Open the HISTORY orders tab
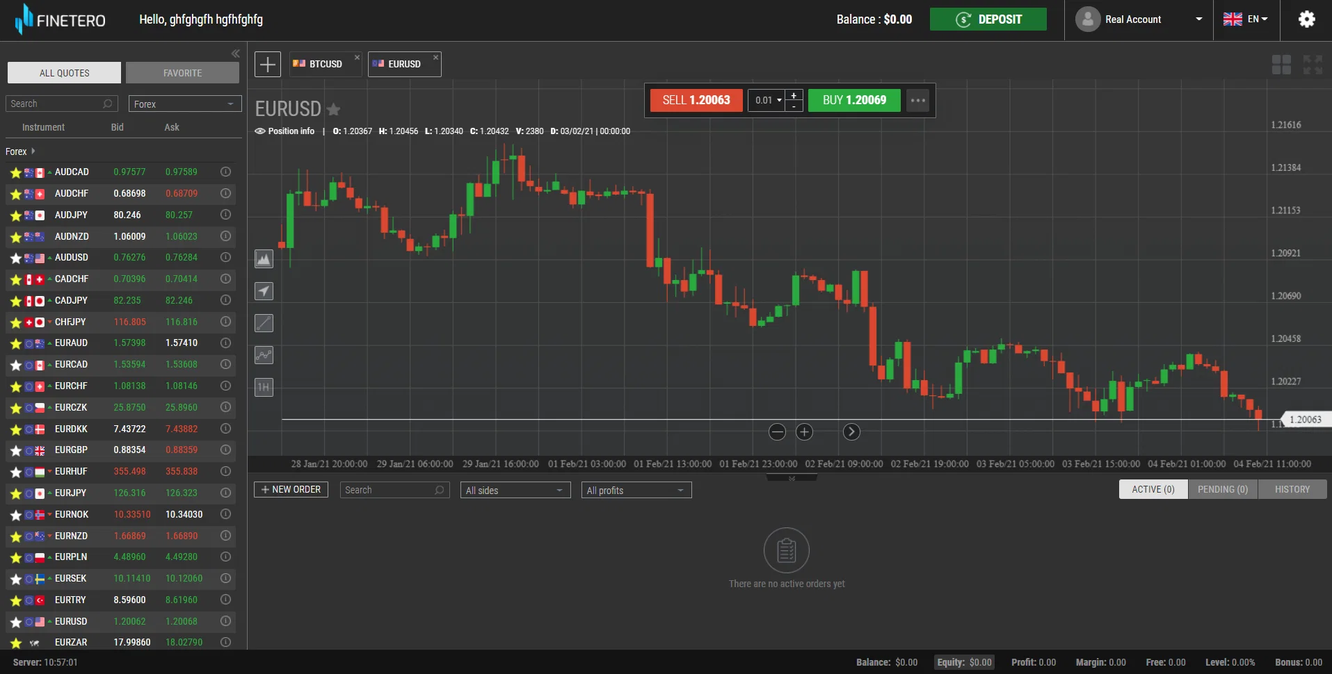 pyautogui.click(x=1292, y=489)
